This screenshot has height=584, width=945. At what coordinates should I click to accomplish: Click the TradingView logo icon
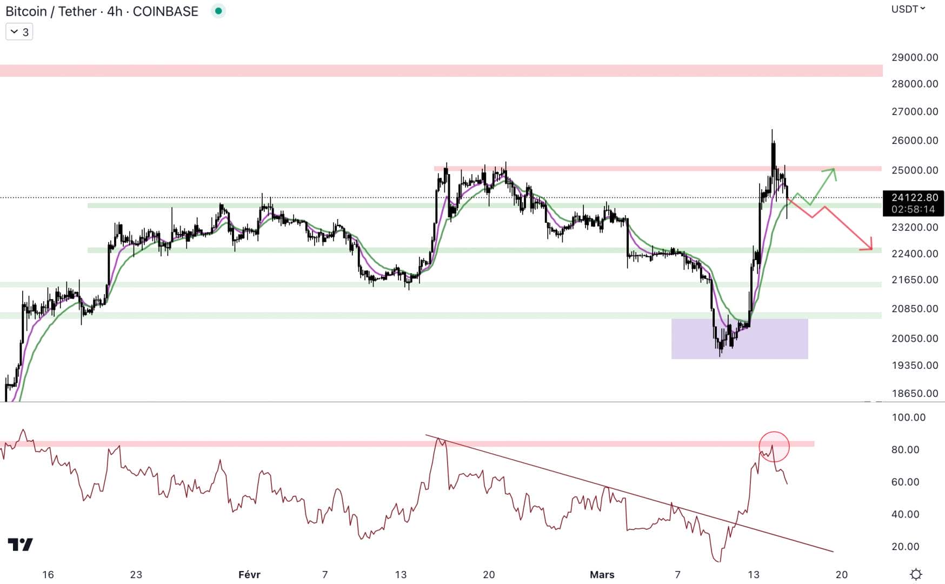point(21,545)
